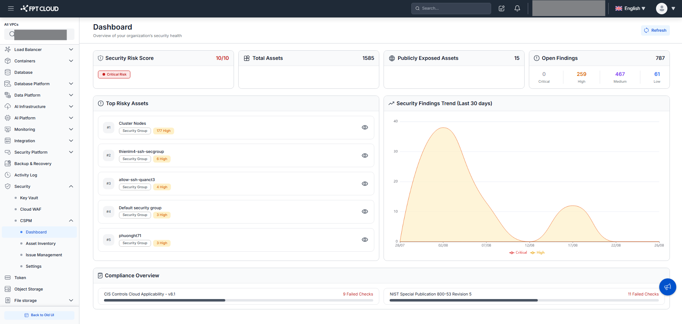Click the AI Infrastructure icon

pos(7,107)
